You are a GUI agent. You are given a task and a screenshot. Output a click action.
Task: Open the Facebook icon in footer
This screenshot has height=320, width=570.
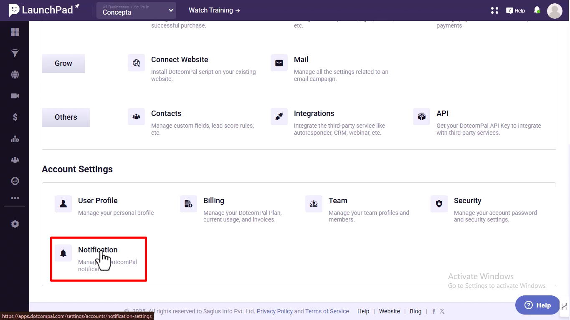(x=434, y=311)
